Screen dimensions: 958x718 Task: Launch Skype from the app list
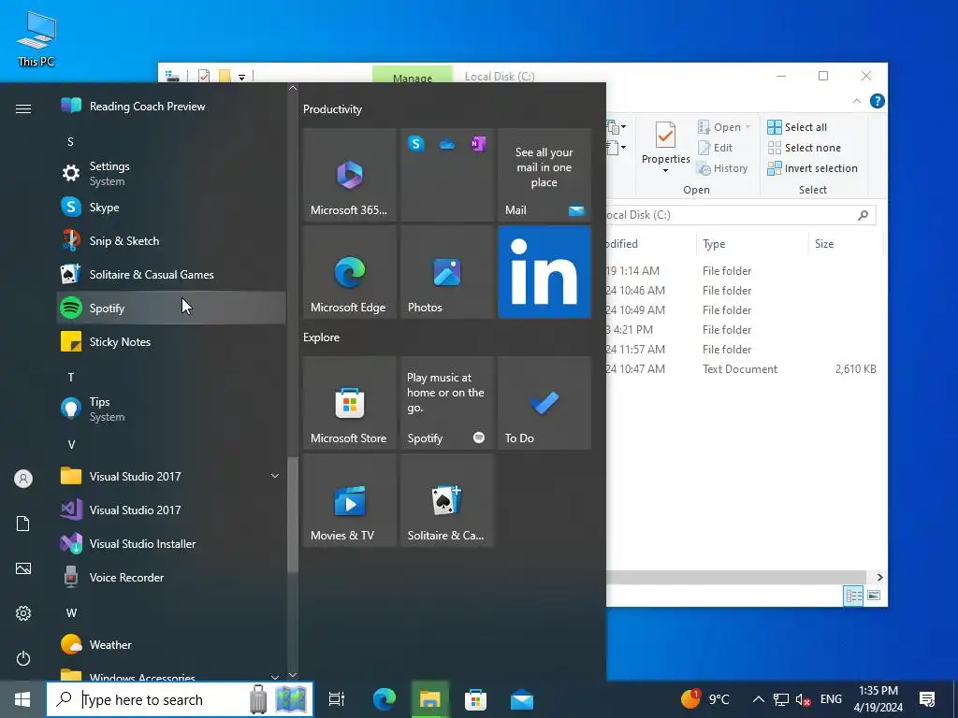(x=171, y=207)
